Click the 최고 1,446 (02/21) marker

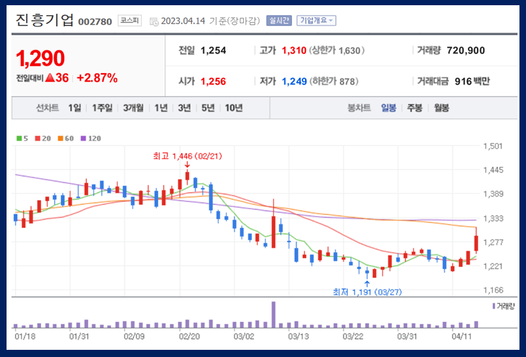(187, 156)
